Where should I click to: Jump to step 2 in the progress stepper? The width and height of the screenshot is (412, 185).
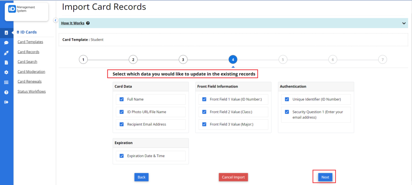coord(133,60)
